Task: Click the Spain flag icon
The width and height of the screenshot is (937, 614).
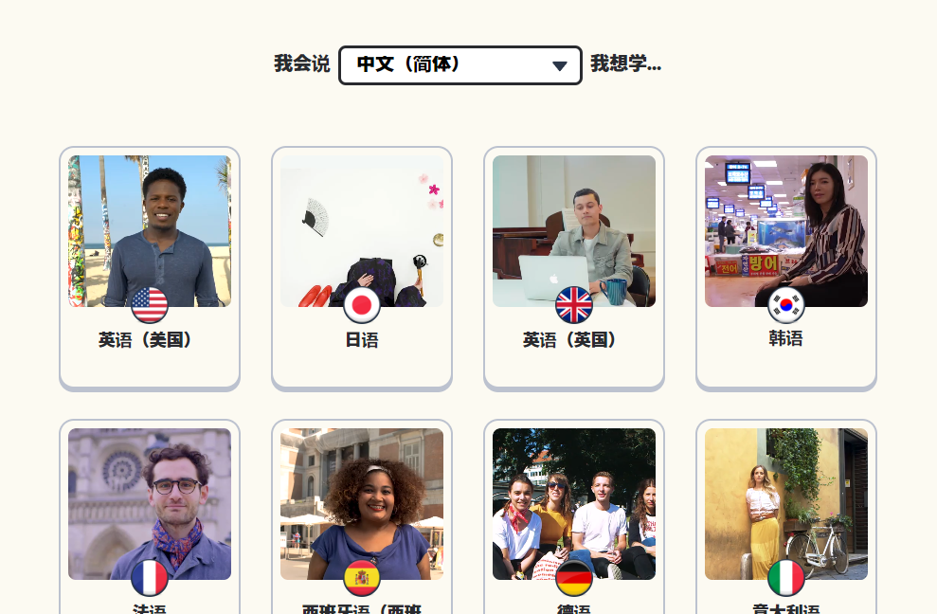Action: coord(362,578)
